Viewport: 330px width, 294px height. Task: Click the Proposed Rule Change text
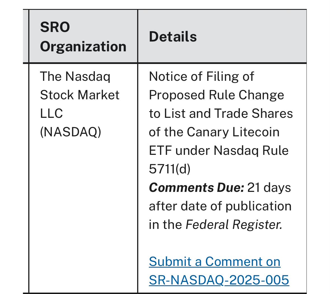217,95
